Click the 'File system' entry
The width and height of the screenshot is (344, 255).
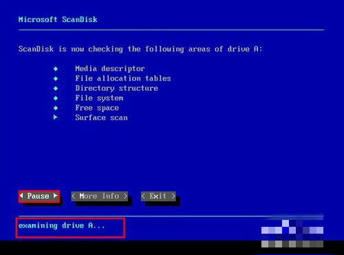coord(99,98)
